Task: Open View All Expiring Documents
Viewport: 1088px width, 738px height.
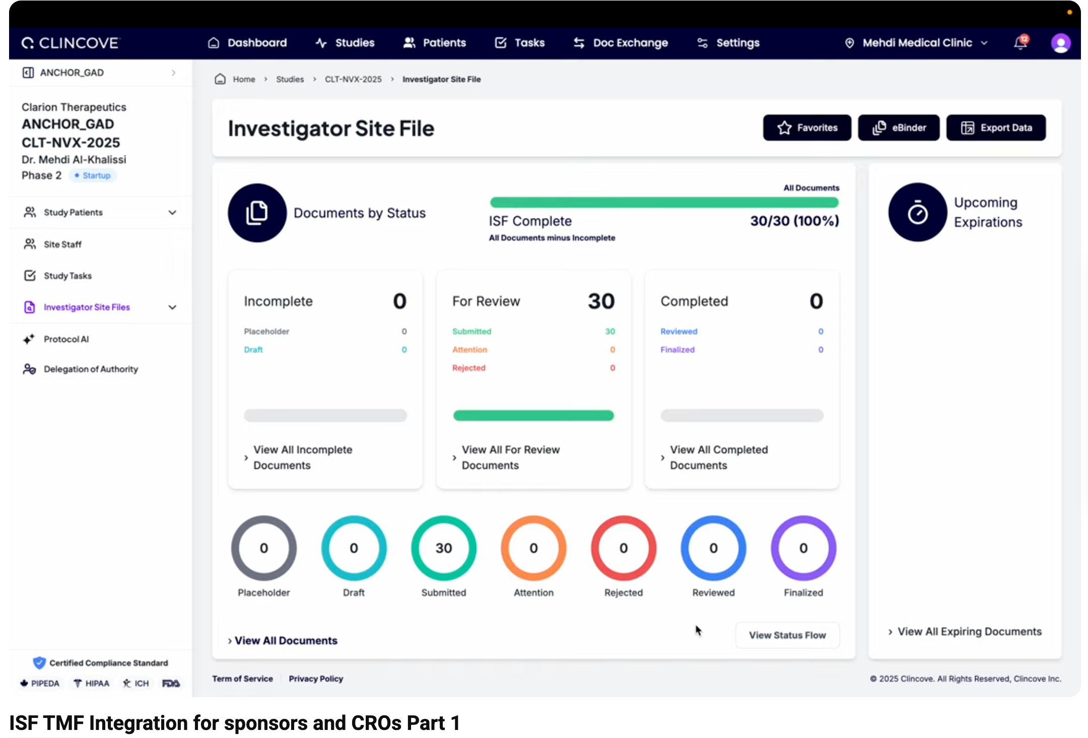Action: pyautogui.click(x=965, y=631)
